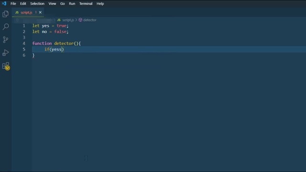The width and height of the screenshot is (306, 172).
Task: Open the Run menu
Action: click(x=72, y=3)
